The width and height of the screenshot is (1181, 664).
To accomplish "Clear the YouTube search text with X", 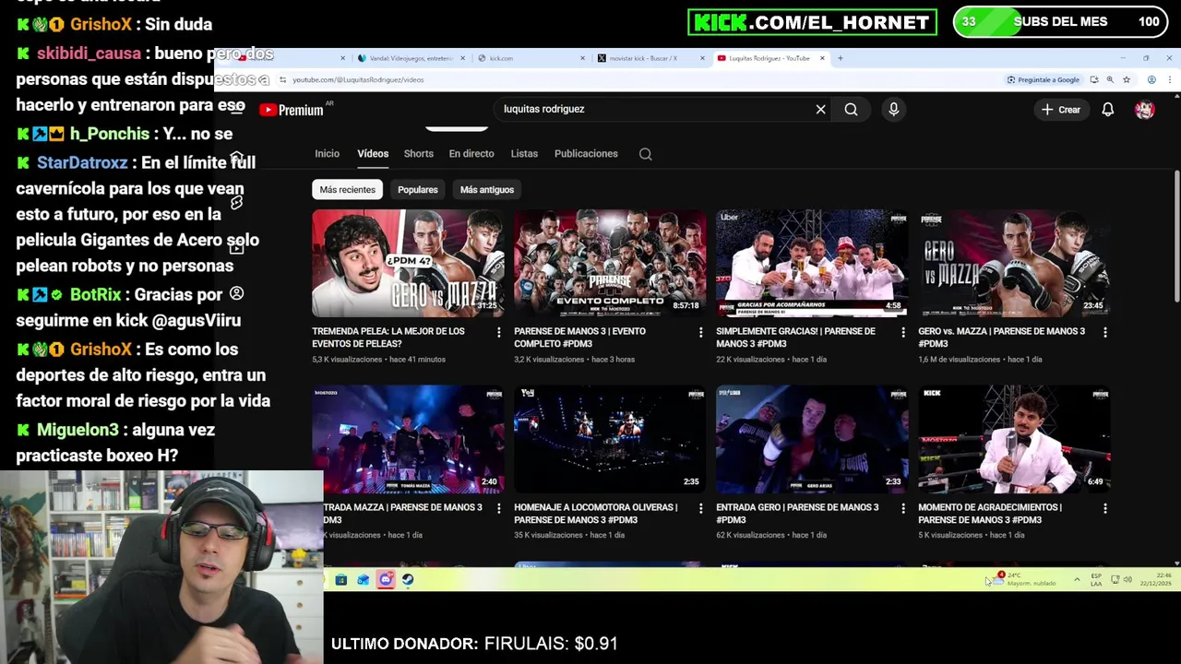I will 820,109.
